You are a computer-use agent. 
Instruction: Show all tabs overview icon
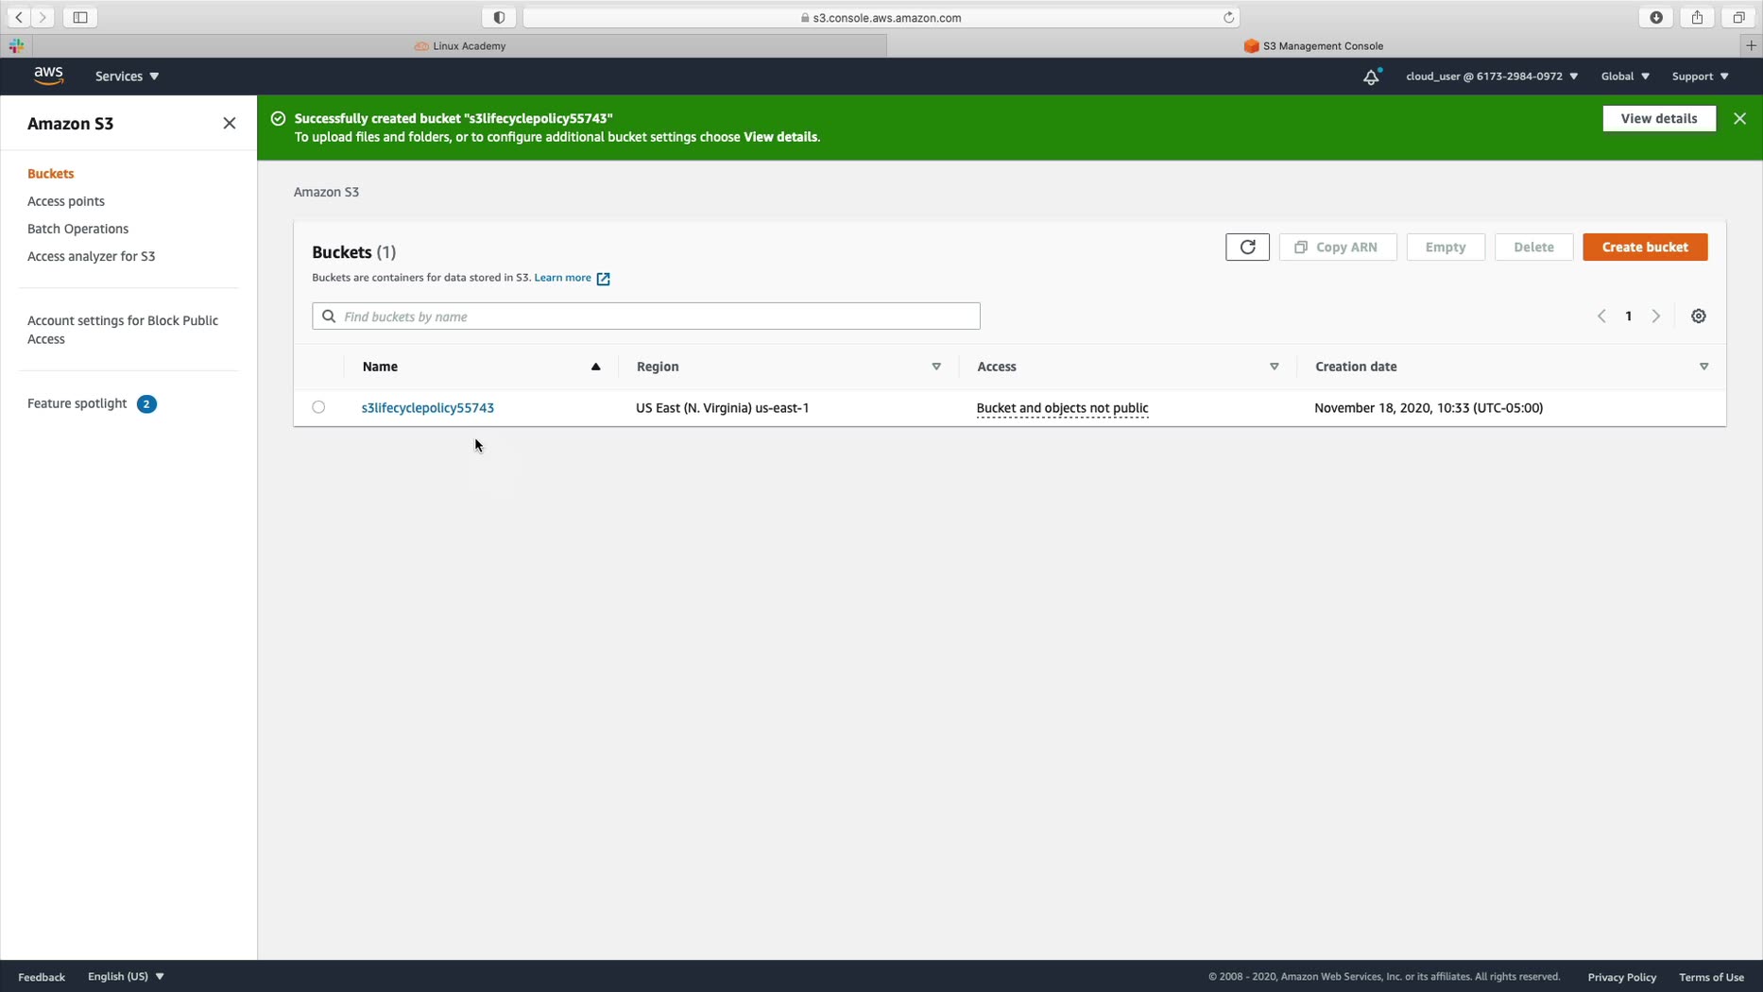pos(1737,17)
